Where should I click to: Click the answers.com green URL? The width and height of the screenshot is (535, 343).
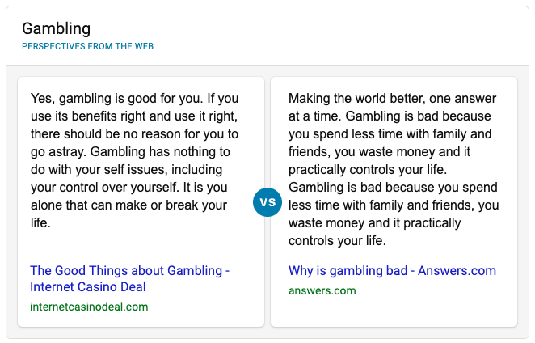322,290
